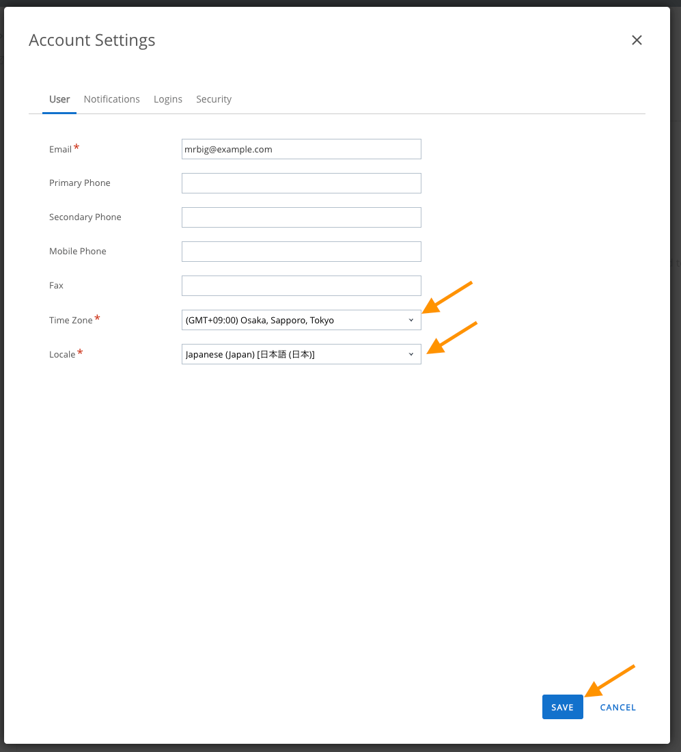Click the Email input field
Screen dimensions: 681x752
301,149
